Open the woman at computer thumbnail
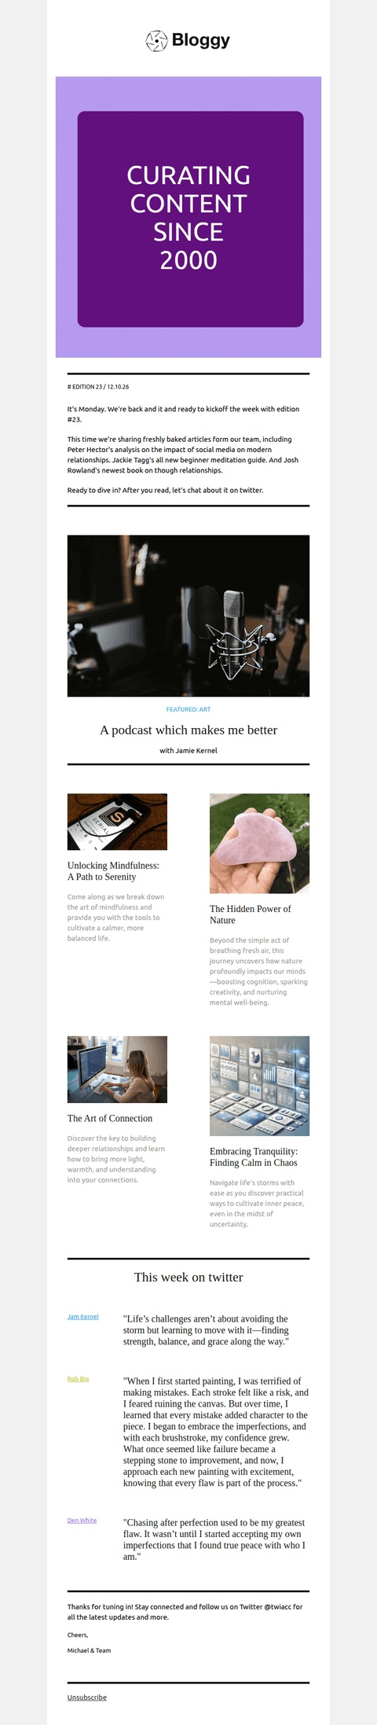This screenshot has height=1725, width=377. (117, 1069)
